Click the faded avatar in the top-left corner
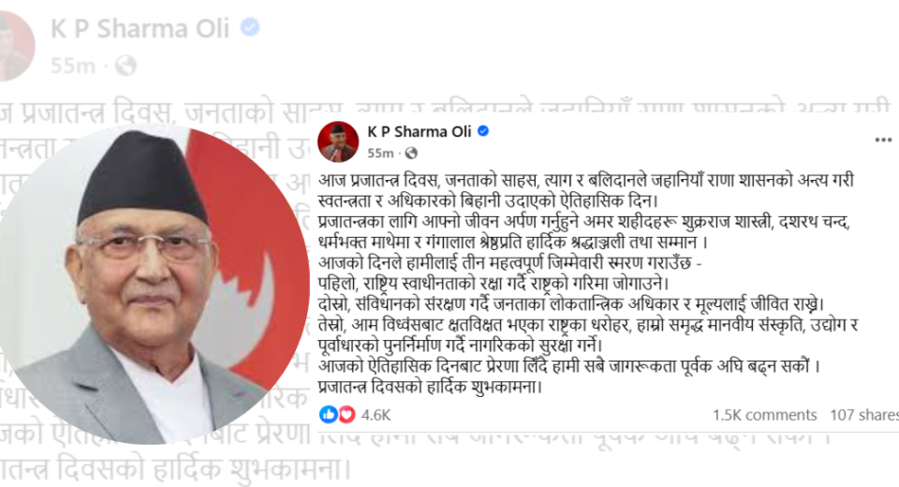 point(16,45)
